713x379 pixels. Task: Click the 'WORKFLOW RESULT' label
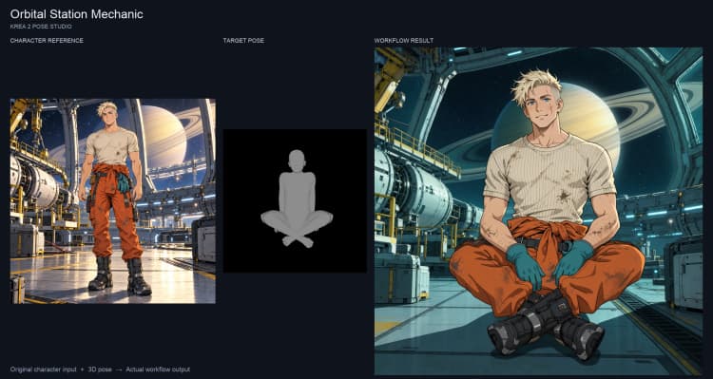tap(404, 41)
